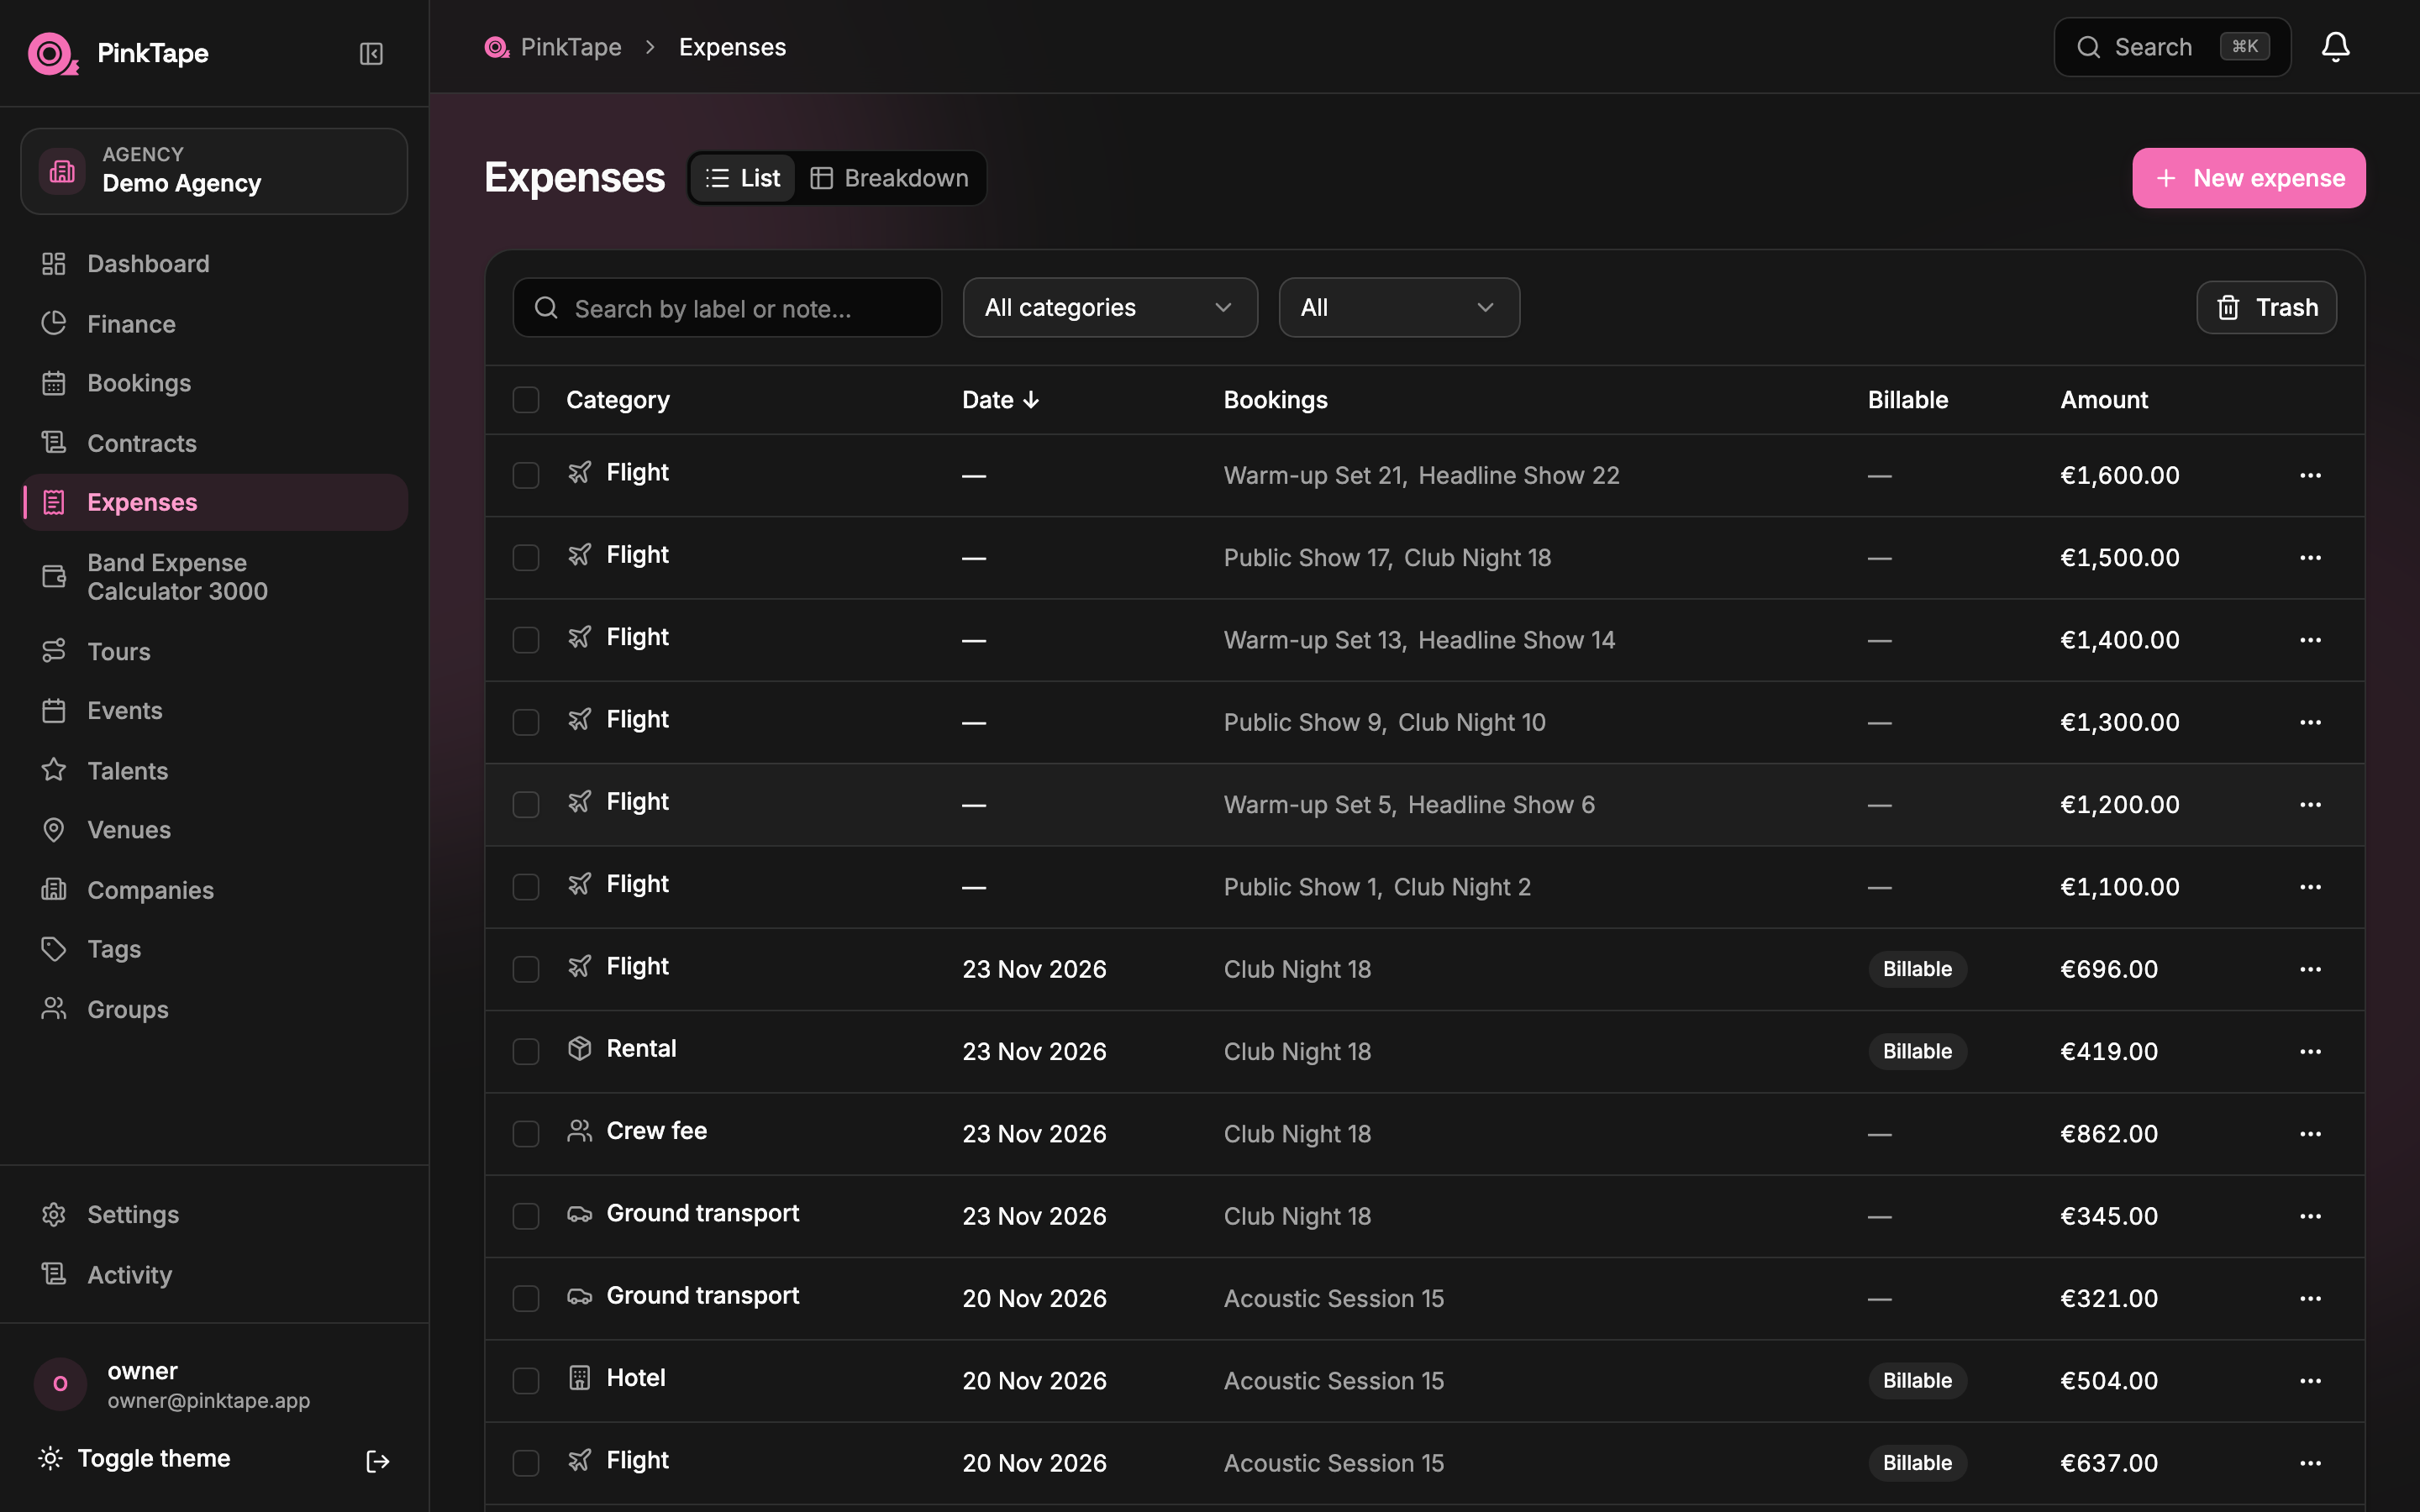Click the log out icon next to Toggle theme

pos(377,1461)
